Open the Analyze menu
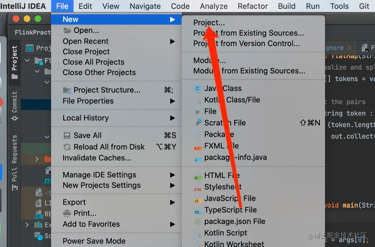 (x=214, y=6)
